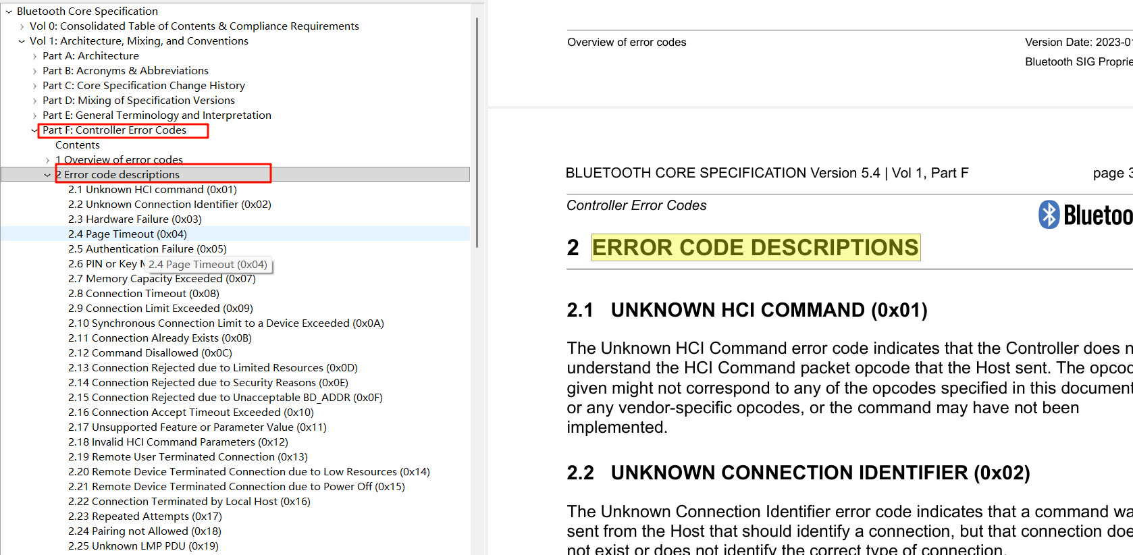Click the highlighted ERROR CODE DESCRIPTIONS heading
The image size is (1133, 555).
click(x=755, y=248)
